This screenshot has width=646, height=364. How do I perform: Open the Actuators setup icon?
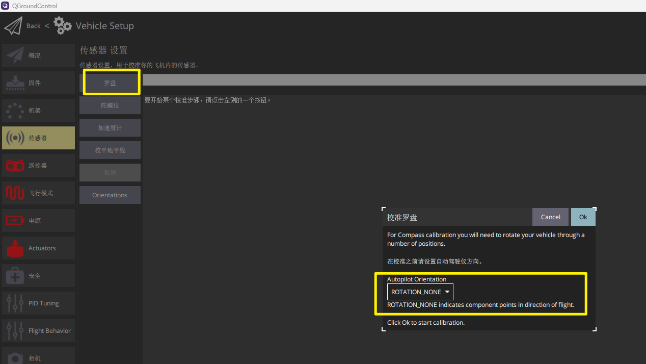pyautogui.click(x=15, y=248)
